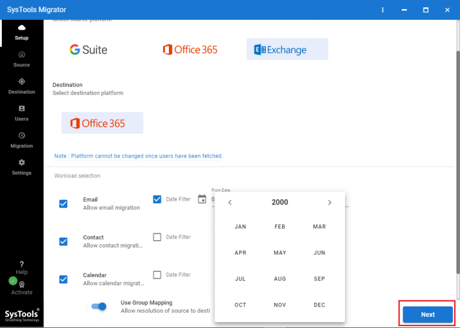The image size is (460, 328).
Task: Open the Setup section cloud icon
Action: pos(22,28)
